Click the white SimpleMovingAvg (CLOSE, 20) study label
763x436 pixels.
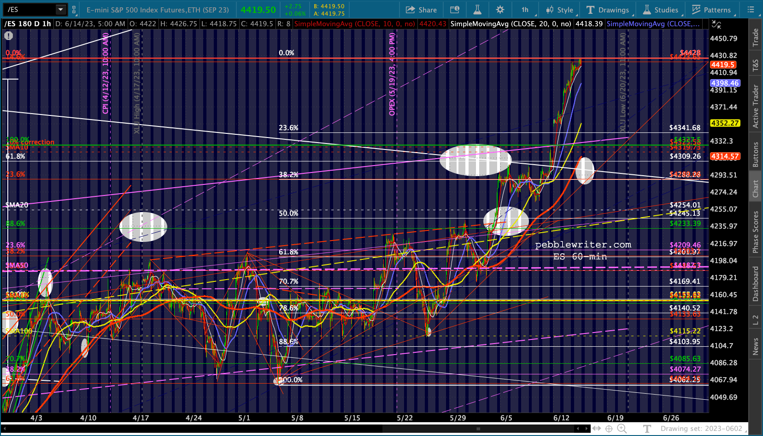(x=511, y=24)
